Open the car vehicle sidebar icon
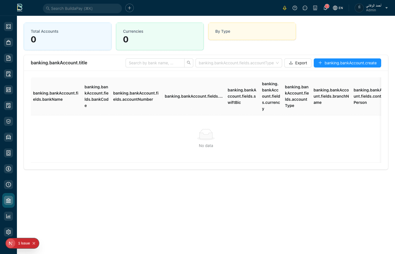Screen dimensions: 395x254 [8, 137]
